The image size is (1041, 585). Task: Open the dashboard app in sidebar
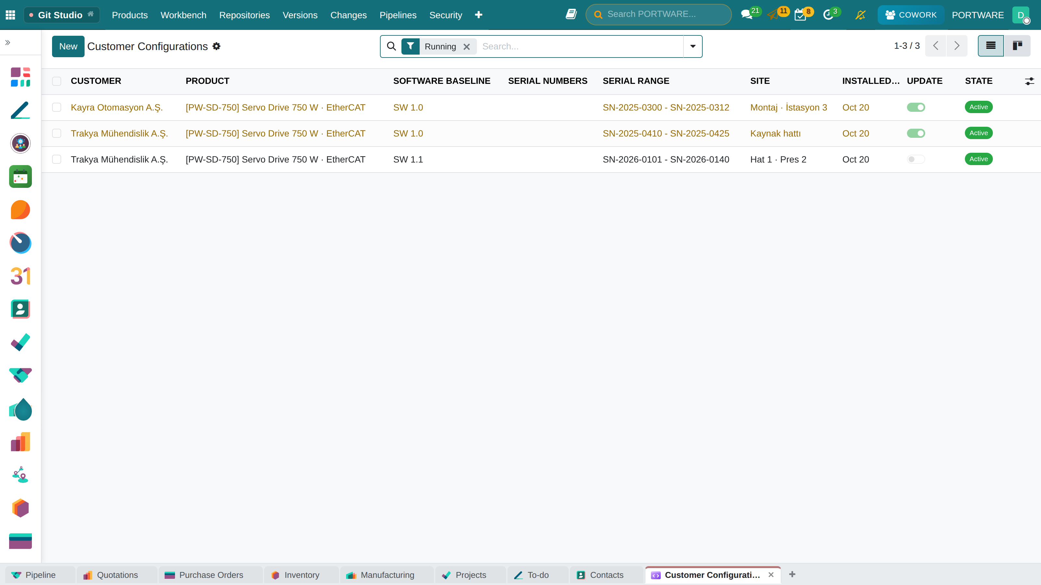(20, 77)
